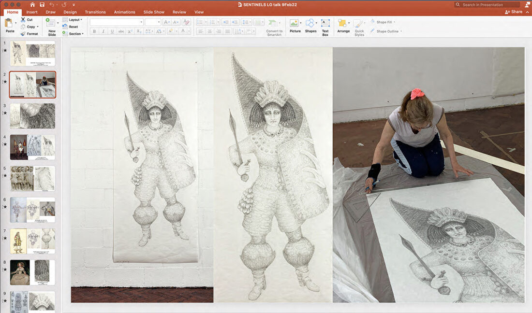532x313 pixels.
Task: Click the Share button
Action: (514, 12)
